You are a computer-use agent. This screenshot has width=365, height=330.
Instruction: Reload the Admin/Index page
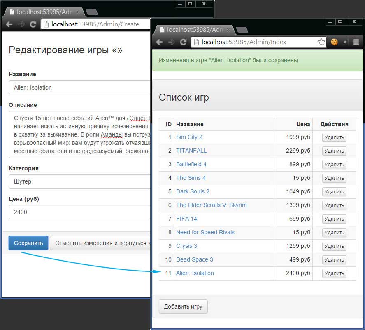183,42
